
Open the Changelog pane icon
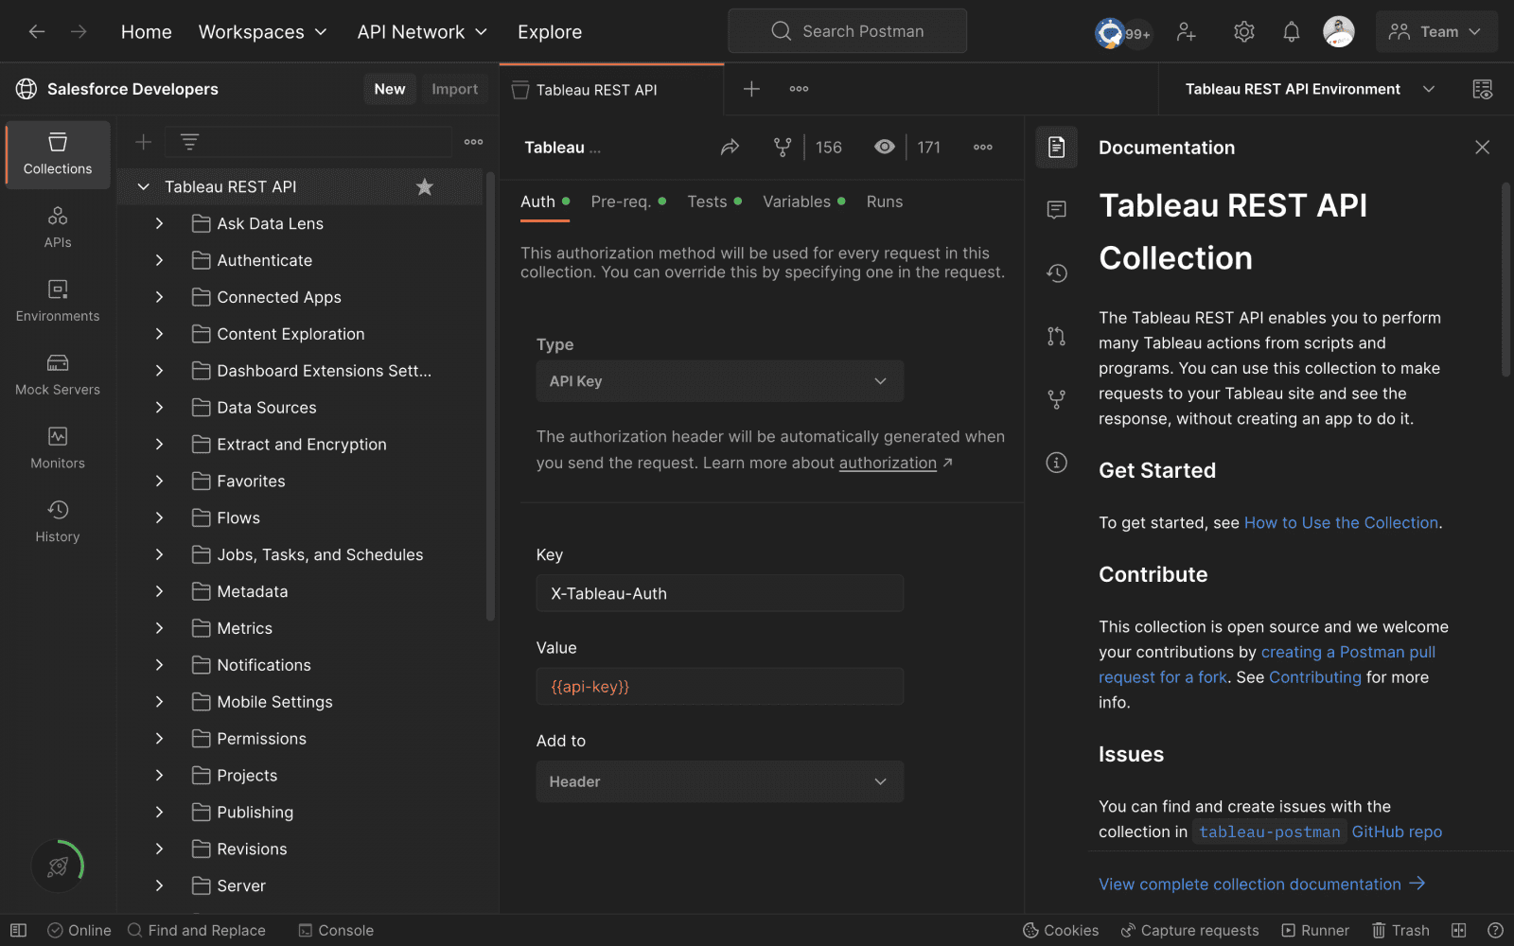[1057, 273]
